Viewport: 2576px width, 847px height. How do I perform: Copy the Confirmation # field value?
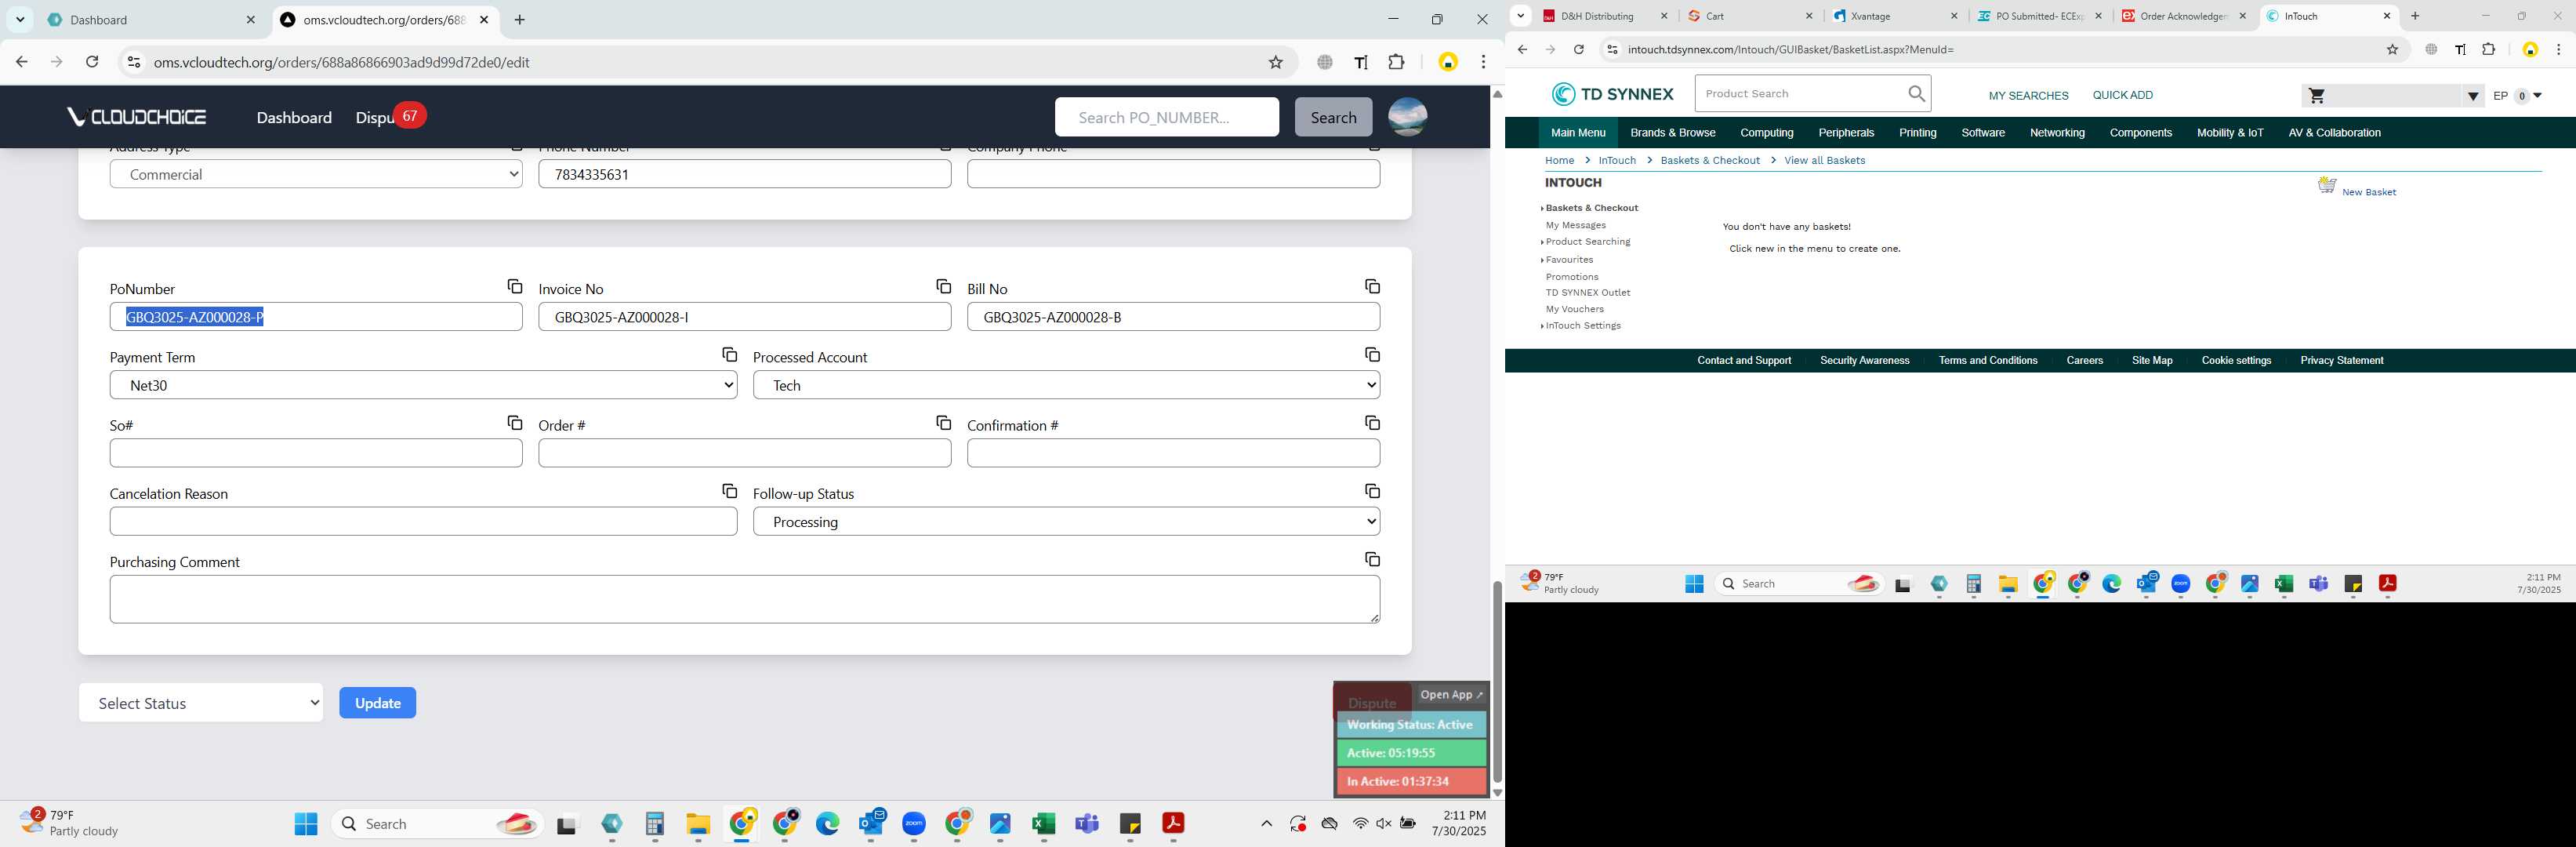[x=1372, y=423]
